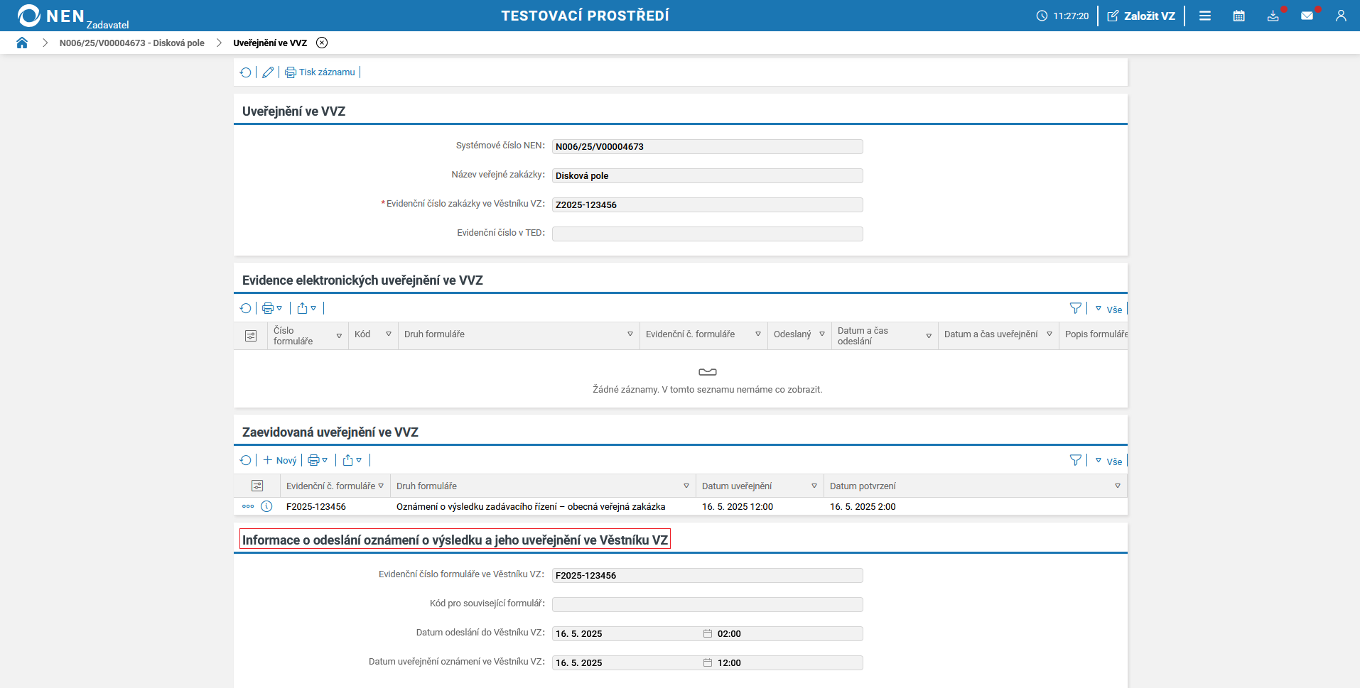Close the Uveřejnění ve VVZ breadcrumb tab

[322, 43]
